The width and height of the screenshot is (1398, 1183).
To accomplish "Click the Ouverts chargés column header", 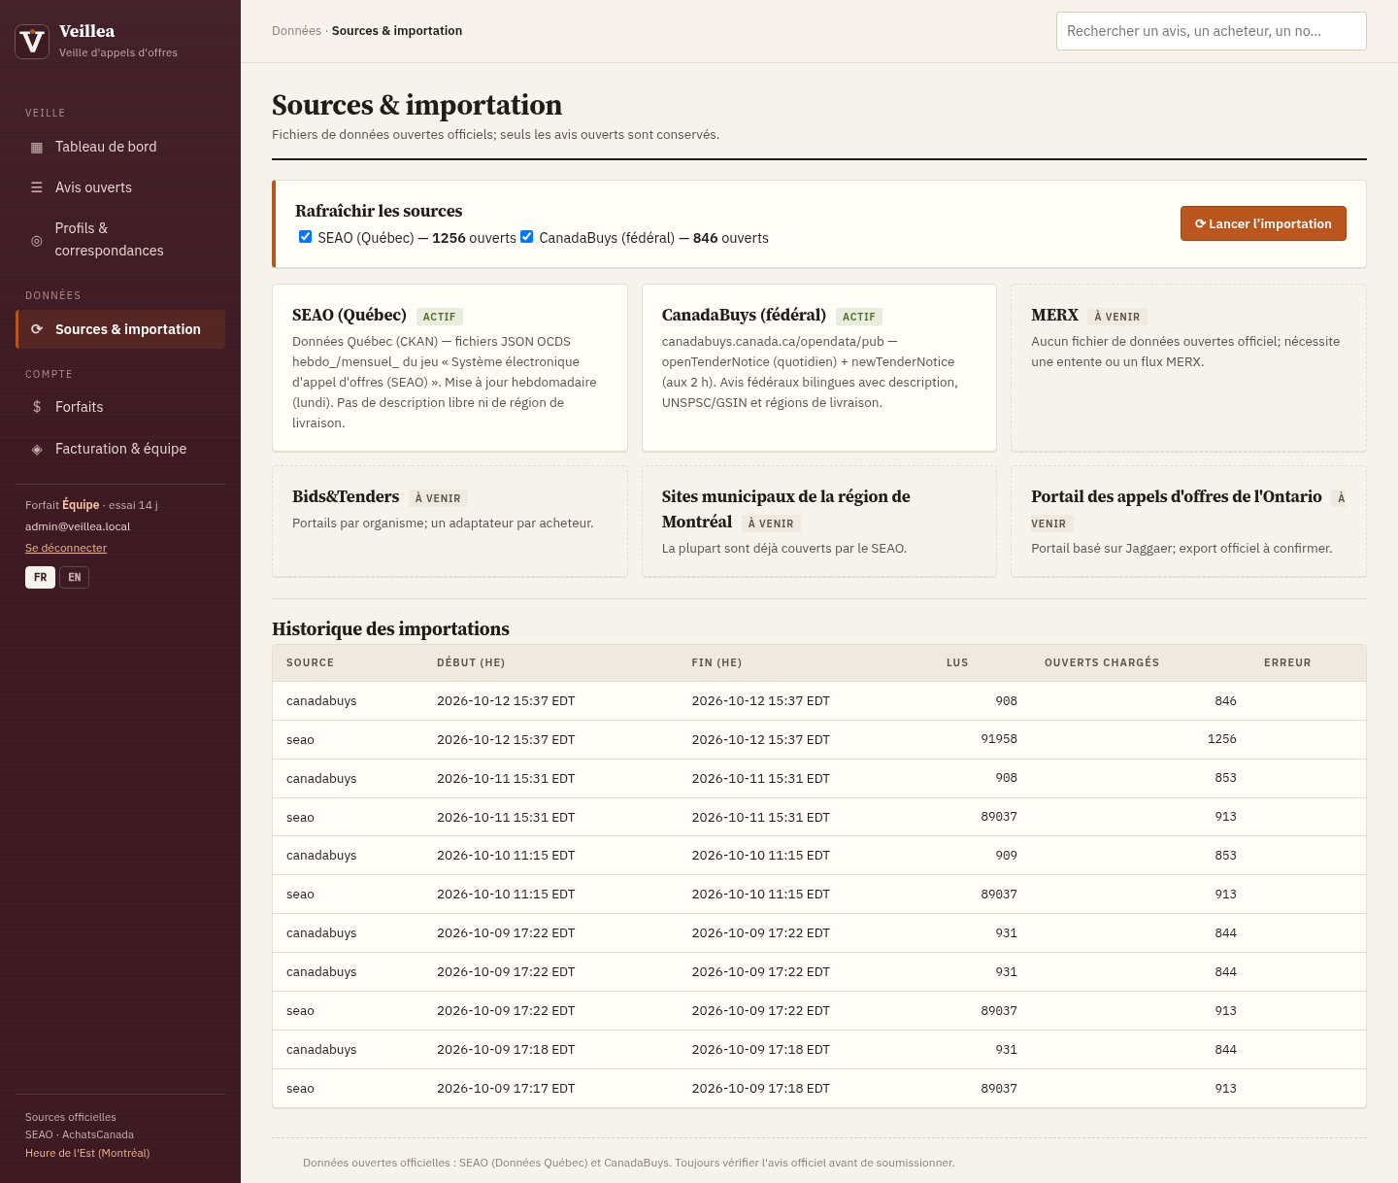I will click(1102, 662).
